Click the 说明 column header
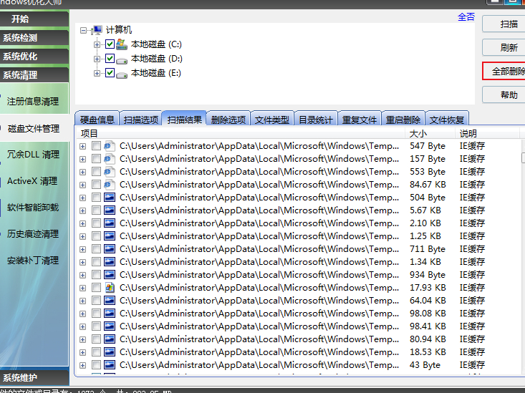 (487, 134)
